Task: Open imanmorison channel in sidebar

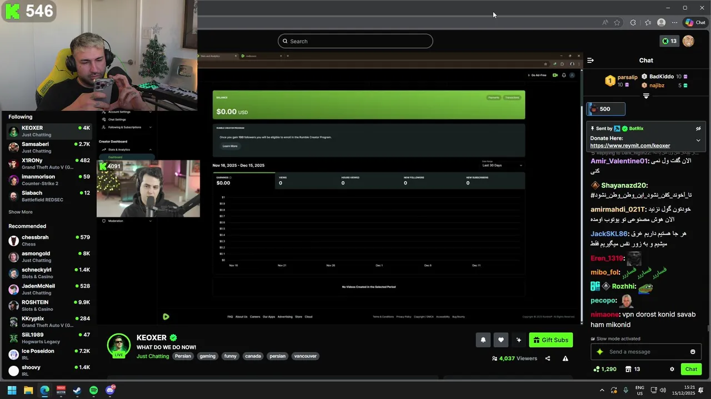Action: (x=49, y=180)
